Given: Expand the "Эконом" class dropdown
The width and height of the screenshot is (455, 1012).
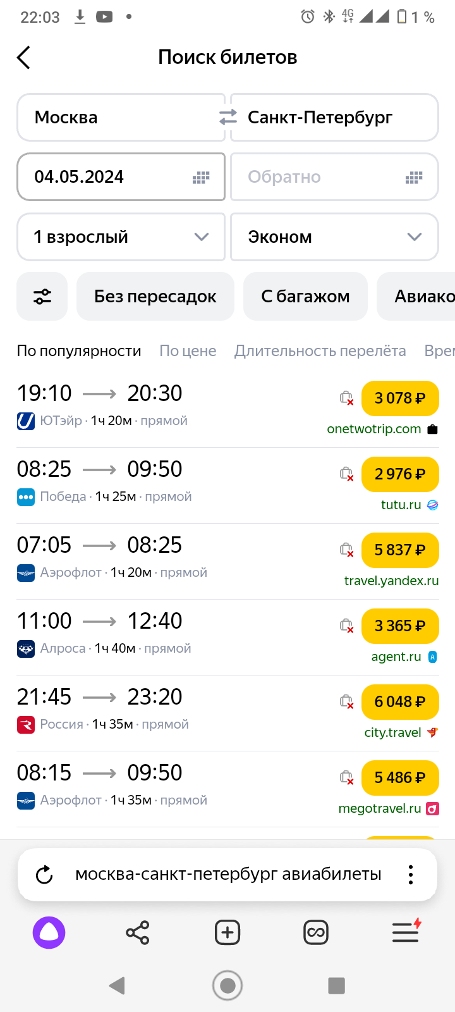Looking at the screenshot, I should click(x=334, y=237).
